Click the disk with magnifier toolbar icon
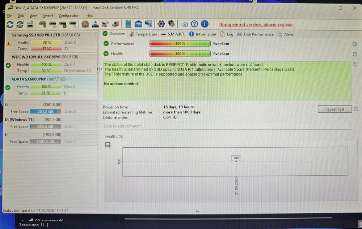 [73, 25]
